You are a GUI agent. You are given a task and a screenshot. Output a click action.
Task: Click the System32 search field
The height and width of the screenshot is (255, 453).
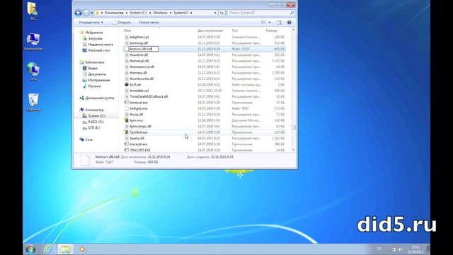click(x=258, y=13)
